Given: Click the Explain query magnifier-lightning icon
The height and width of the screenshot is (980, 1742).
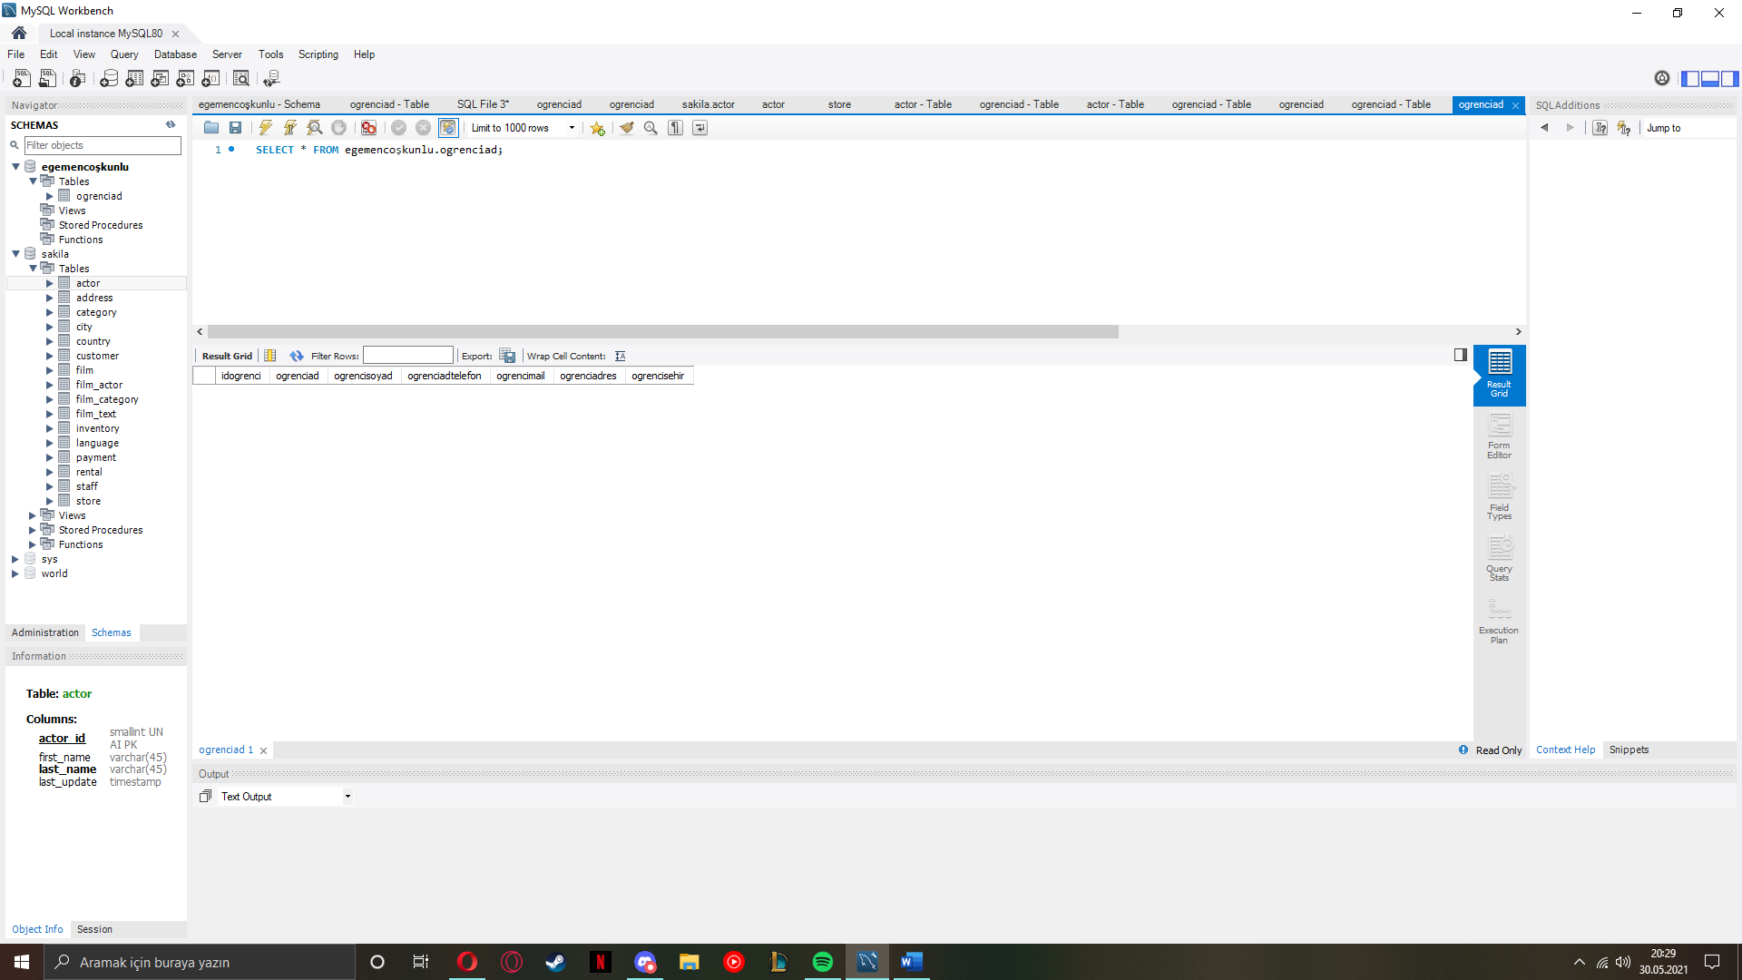Looking at the screenshot, I should click(x=314, y=128).
